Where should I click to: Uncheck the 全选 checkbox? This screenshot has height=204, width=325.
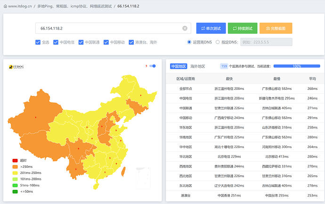point(38,42)
